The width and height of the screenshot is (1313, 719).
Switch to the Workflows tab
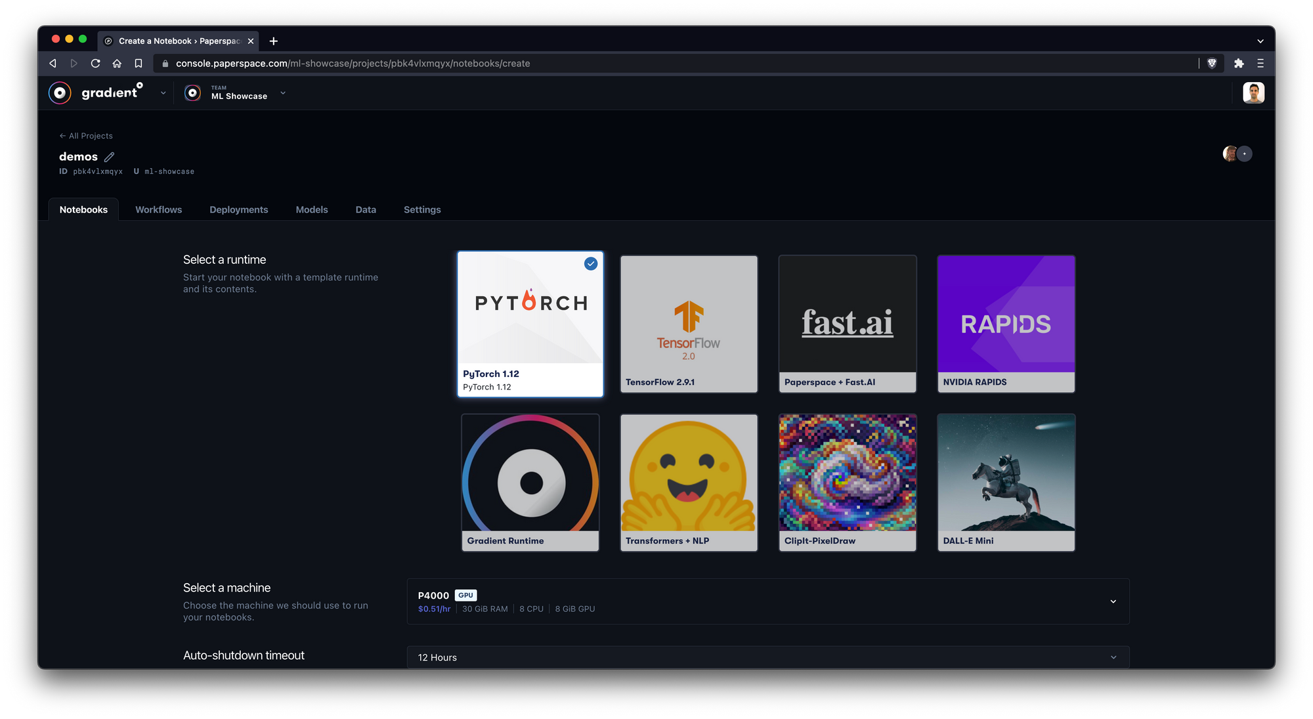pos(158,210)
